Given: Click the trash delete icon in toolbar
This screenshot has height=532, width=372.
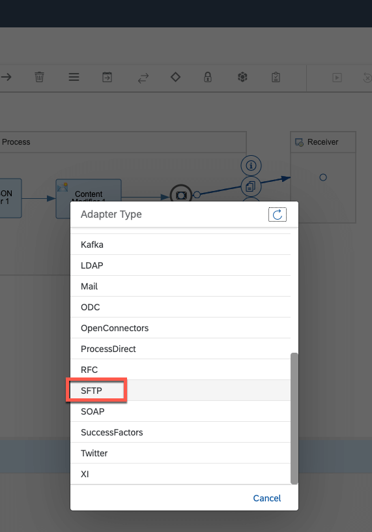Looking at the screenshot, I should tap(39, 77).
